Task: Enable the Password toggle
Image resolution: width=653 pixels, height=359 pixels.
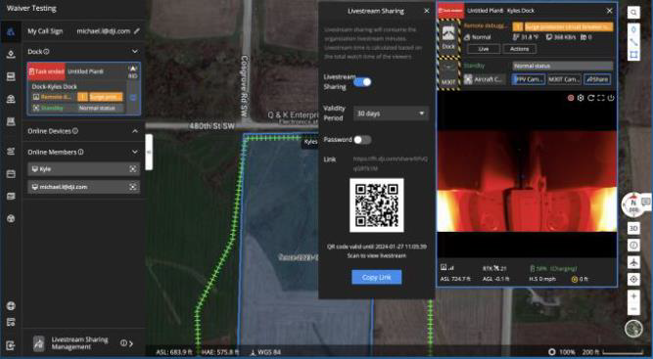Action: (x=362, y=140)
